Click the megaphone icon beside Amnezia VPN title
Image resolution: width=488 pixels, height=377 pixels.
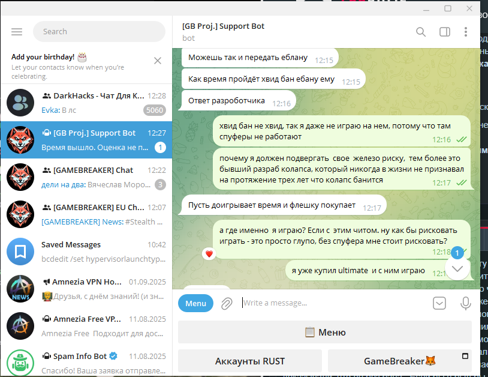(x=46, y=282)
